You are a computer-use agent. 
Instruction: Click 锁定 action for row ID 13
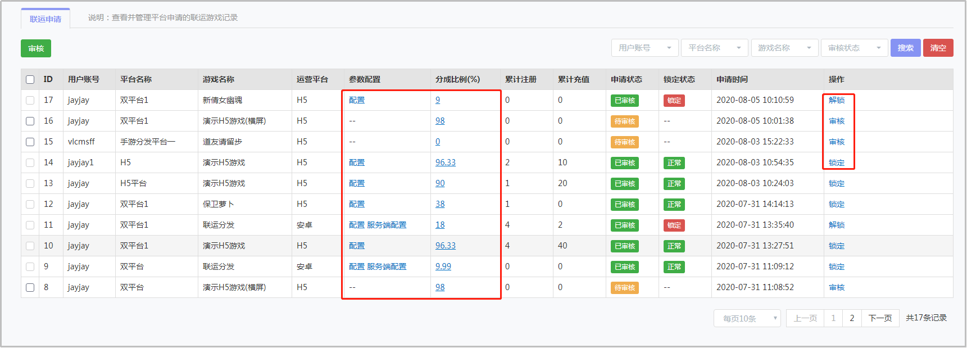(x=837, y=183)
